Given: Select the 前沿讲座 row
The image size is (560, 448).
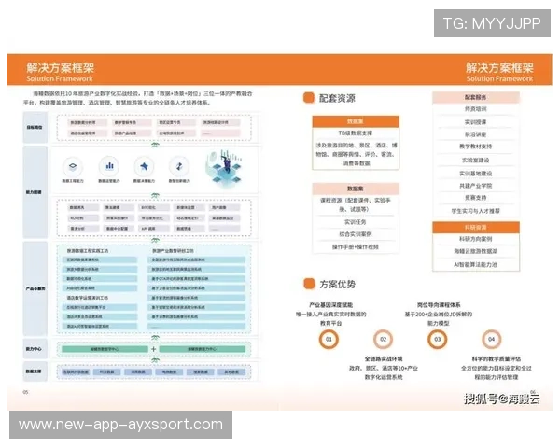Looking at the screenshot, I should [476, 134].
